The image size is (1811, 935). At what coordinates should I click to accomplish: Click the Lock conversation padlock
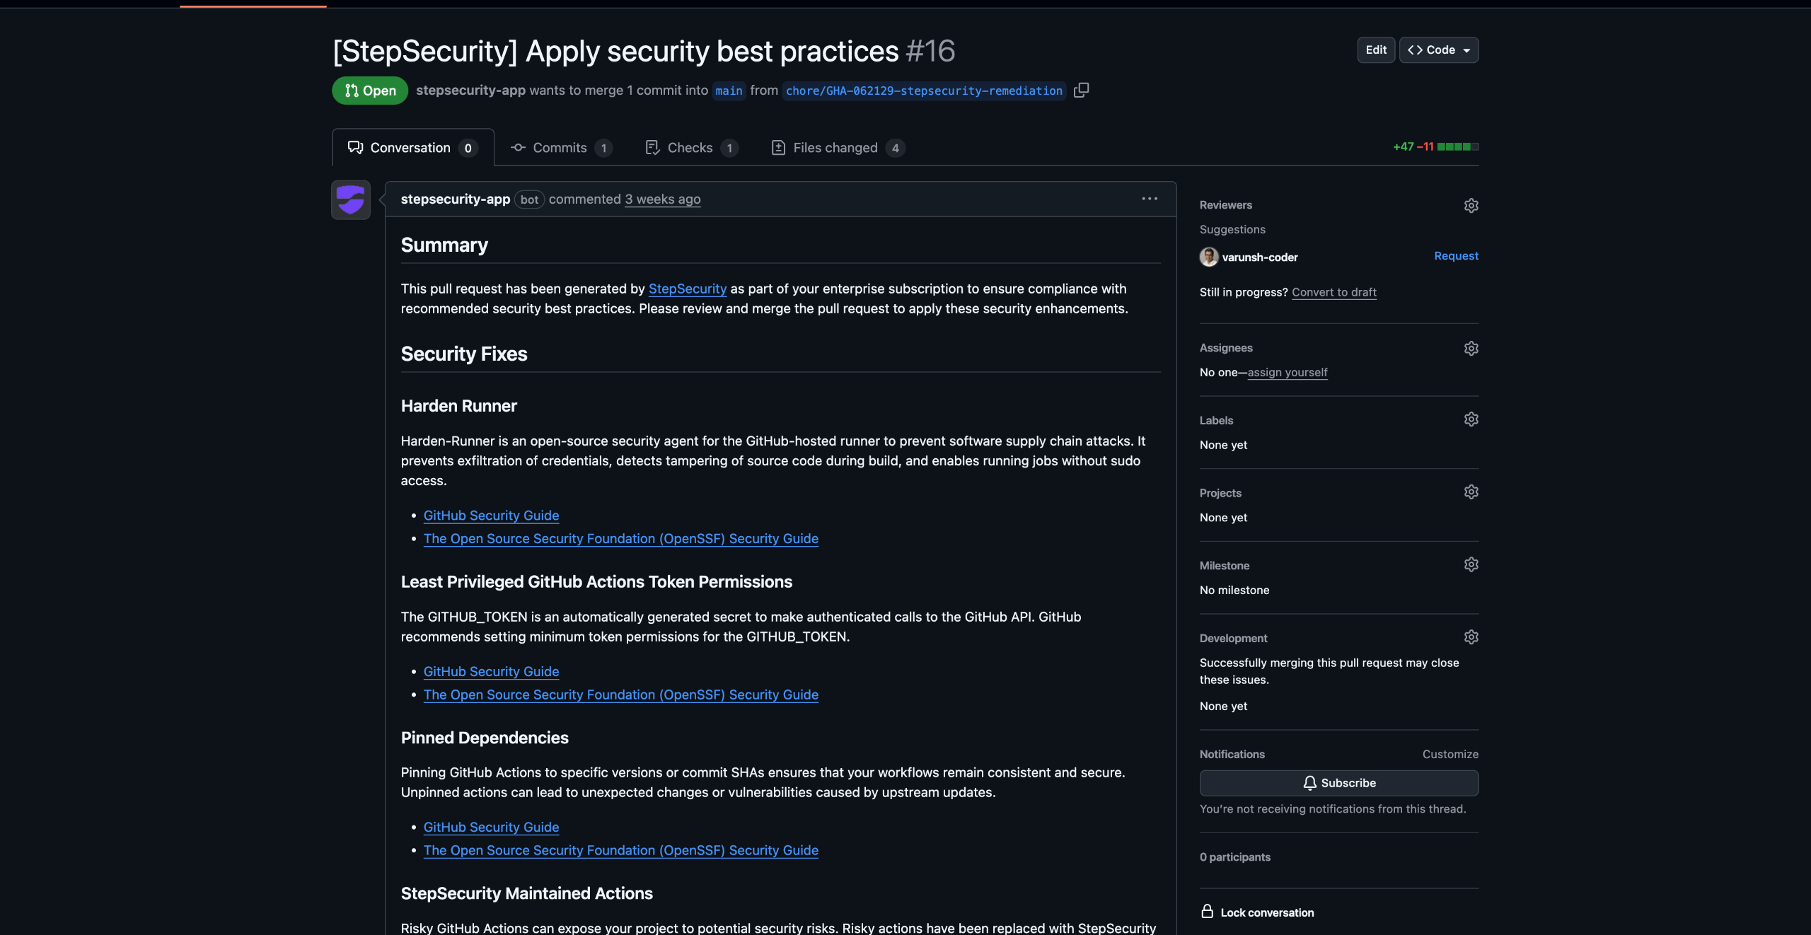(x=1207, y=912)
